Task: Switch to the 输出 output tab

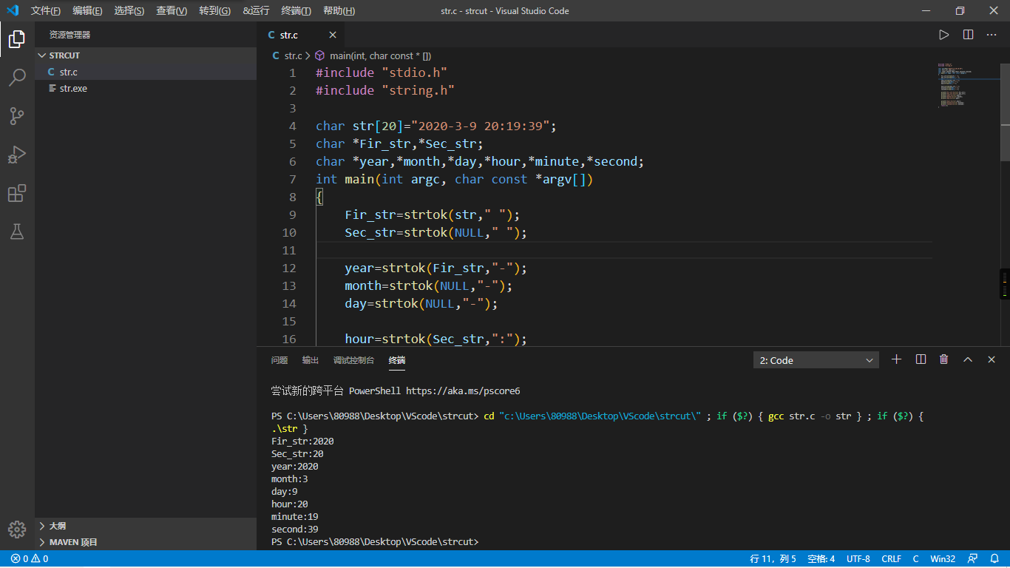Action: tap(311, 360)
